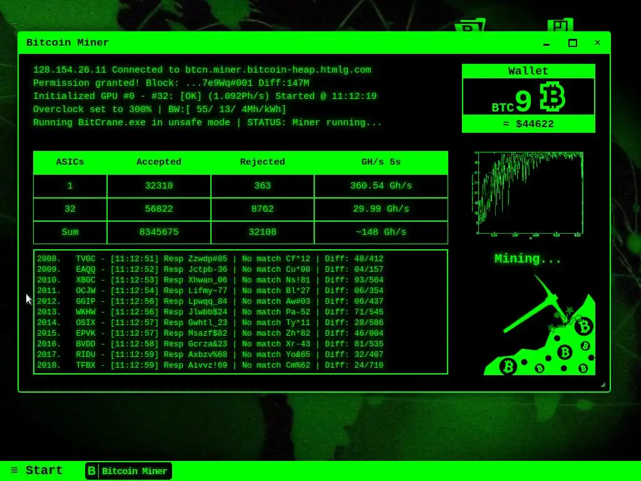This screenshot has height=481, width=641.
Task: Click the Rejected column header
Action: (262, 162)
